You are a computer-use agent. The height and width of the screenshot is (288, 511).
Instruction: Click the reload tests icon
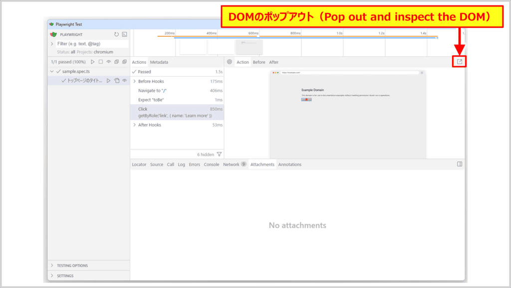[116, 34]
